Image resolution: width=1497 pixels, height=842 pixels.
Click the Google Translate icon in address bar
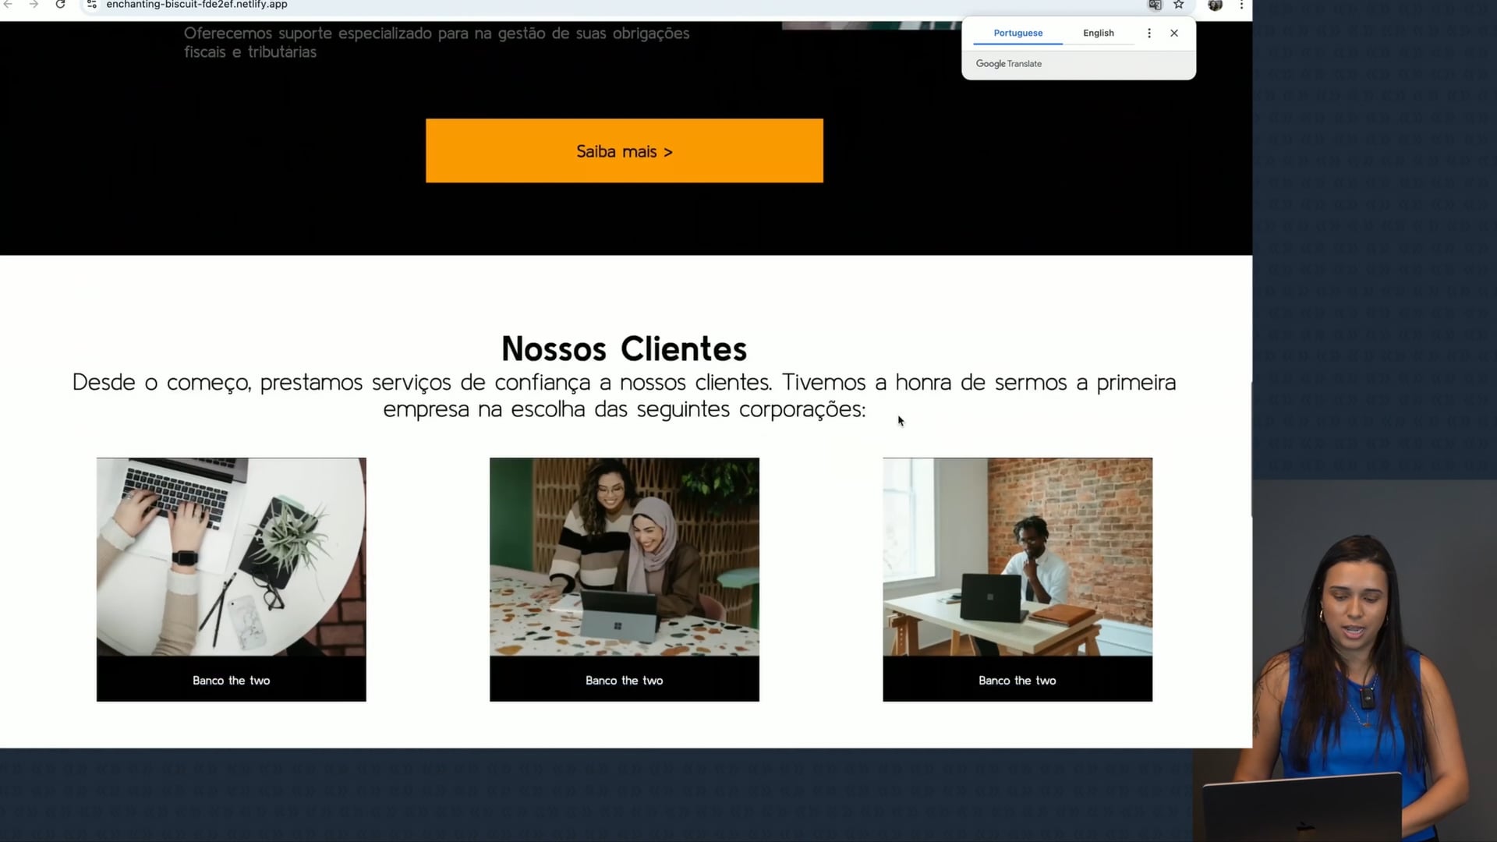coord(1155,5)
